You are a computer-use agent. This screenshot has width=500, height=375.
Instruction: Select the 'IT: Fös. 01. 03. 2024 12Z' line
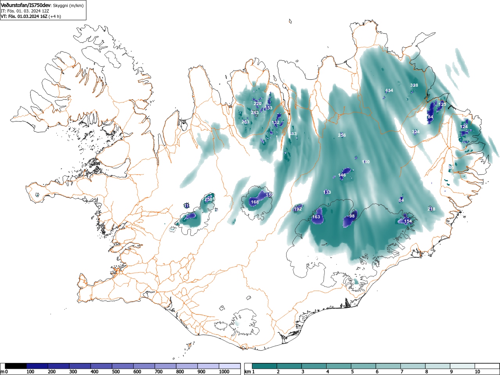point(25,11)
